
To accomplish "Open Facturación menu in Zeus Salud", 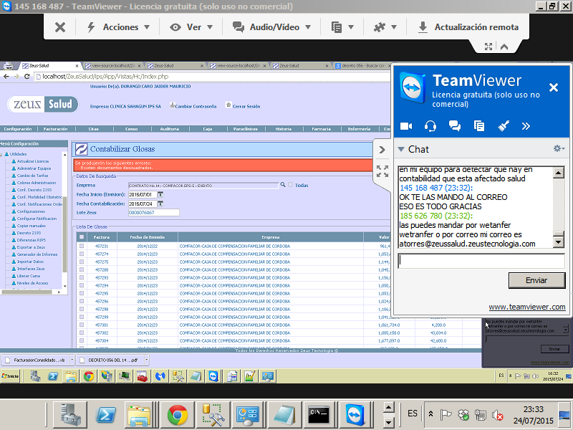I will [x=56, y=129].
